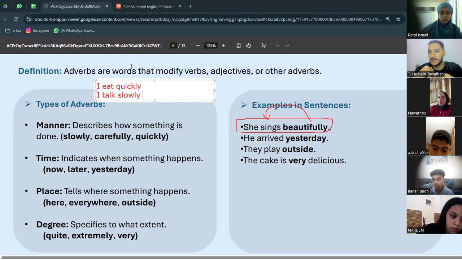Open the pinned green Sheets tab
Image resolution: width=462 pixels, height=260 pixels.
(33, 6)
